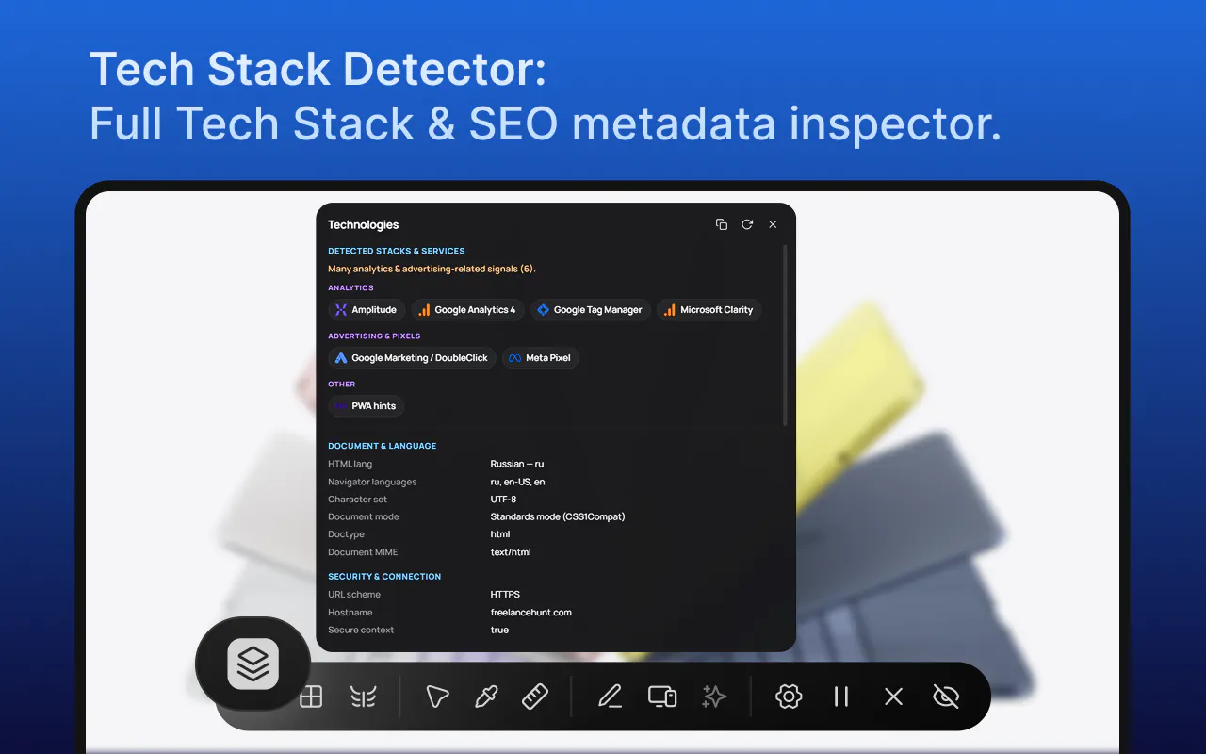Select the Secure context row label
This screenshot has height=754, width=1206.
click(x=362, y=631)
